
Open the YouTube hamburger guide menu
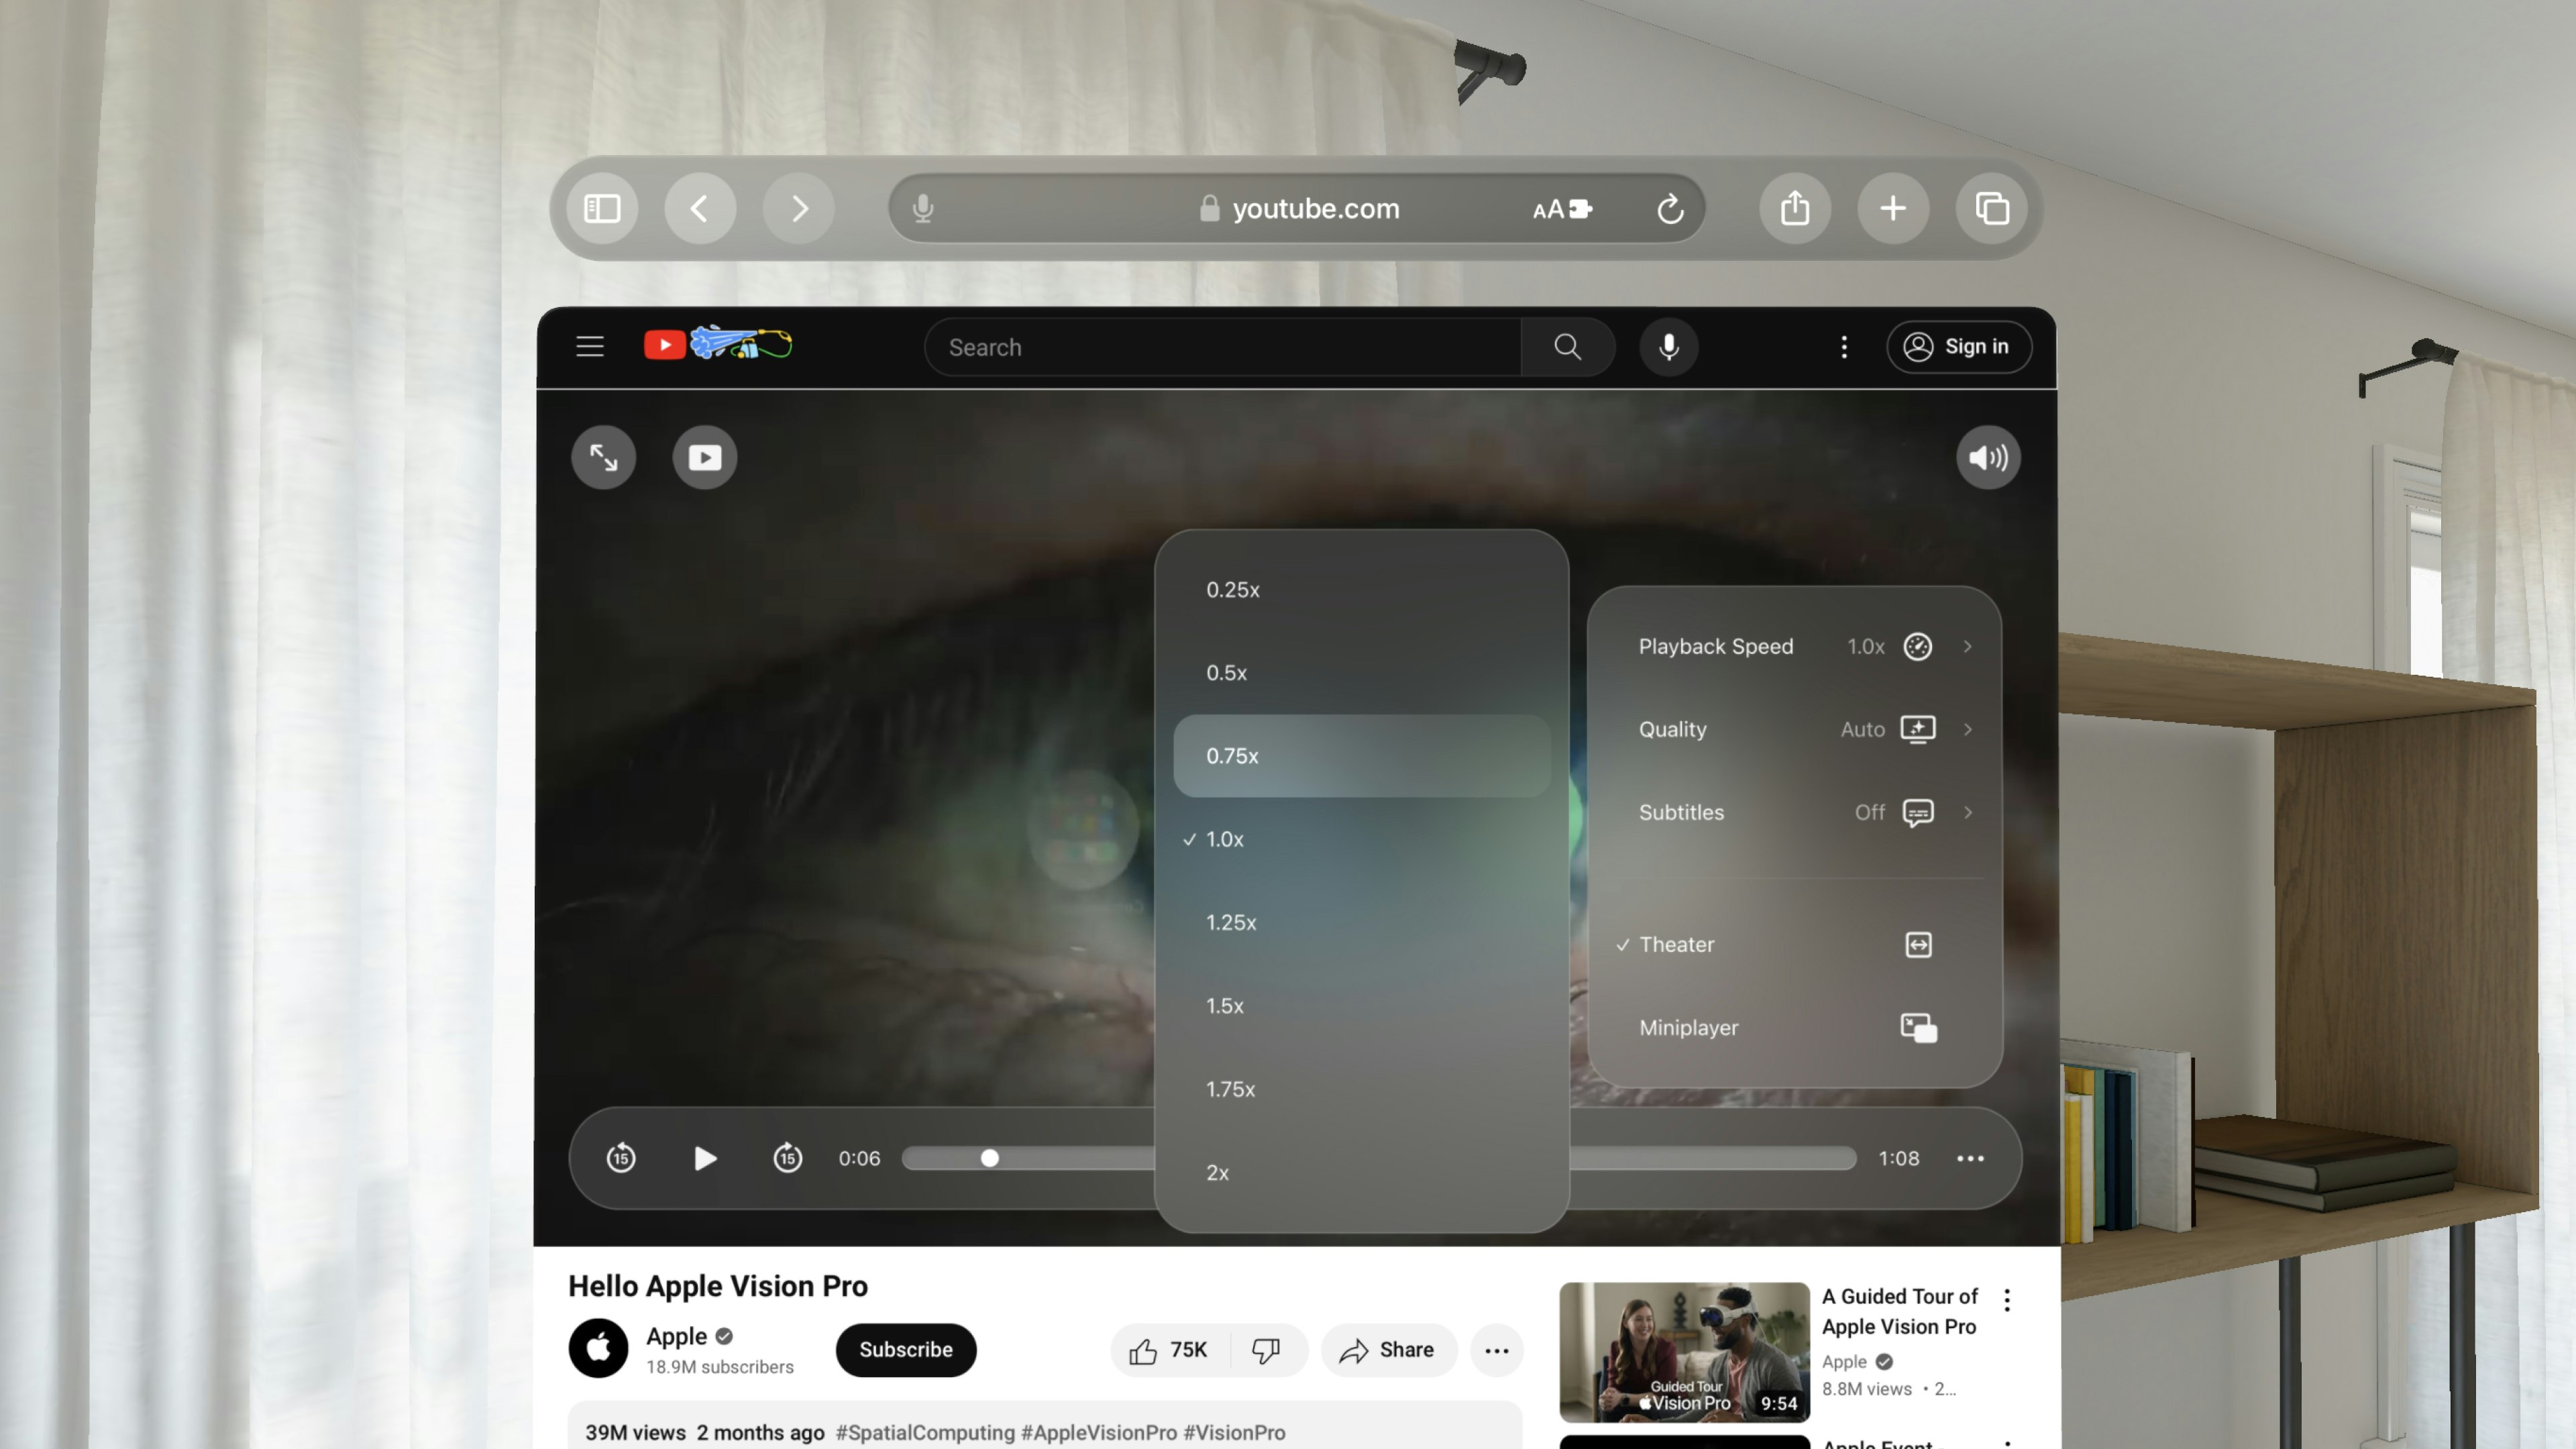pyautogui.click(x=590, y=347)
